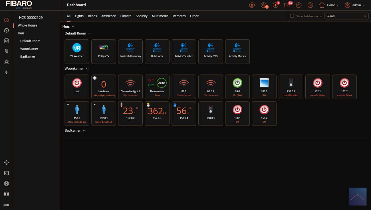Image resolution: width=371 pixels, height=210 pixels.
Task: Click the circular dots icon in the sidebar
Action: 7,184
